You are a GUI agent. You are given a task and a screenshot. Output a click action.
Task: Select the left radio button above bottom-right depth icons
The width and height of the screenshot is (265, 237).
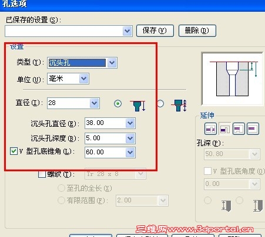207,200
